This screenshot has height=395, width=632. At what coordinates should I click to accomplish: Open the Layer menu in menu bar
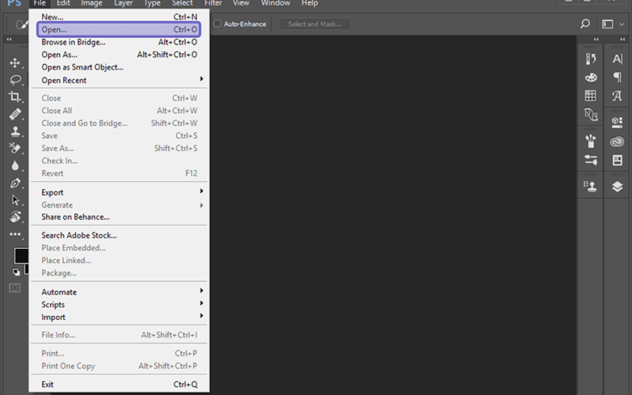tap(123, 3)
